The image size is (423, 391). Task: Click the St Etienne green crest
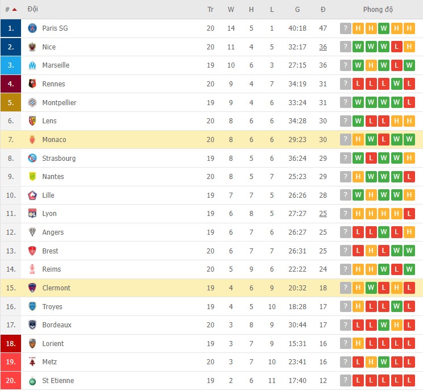[x=32, y=381]
